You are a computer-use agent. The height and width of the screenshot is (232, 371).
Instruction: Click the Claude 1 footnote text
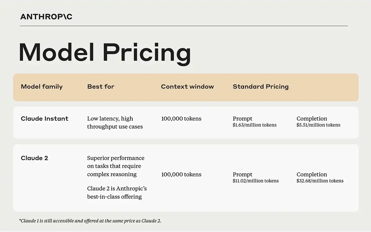[x=90, y=221]
